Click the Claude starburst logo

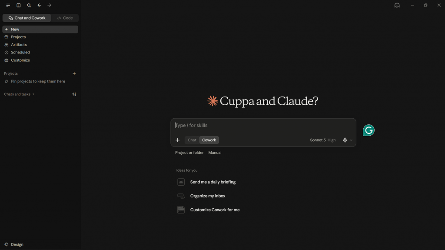pyautogui.click(x=212, y=101)
